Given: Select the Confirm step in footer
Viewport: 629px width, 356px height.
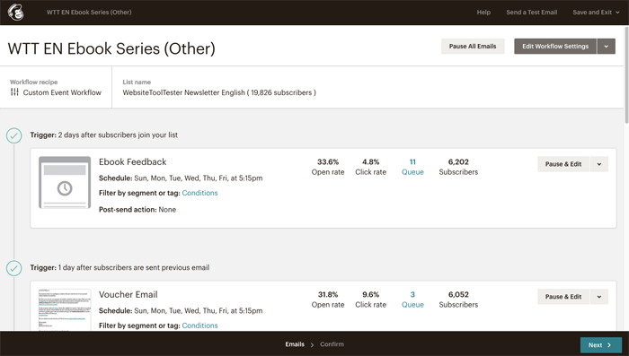Looking at the screenshot, I should tap(332, 344).
